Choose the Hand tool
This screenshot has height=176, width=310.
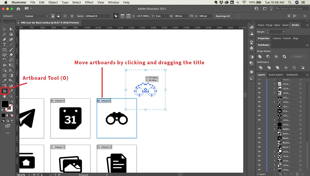click(x=4, y=96)
